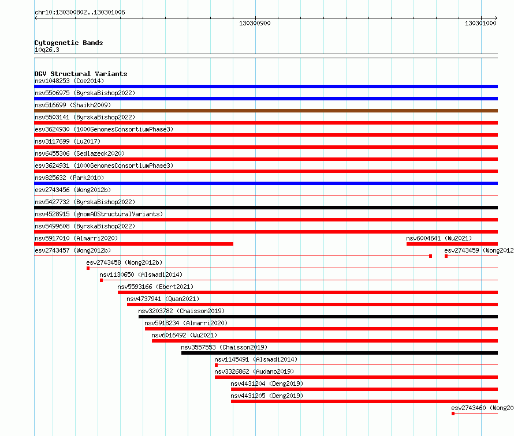Click the red start marker of esv2743460
514x436 pixels.
[x=453, y=414]
